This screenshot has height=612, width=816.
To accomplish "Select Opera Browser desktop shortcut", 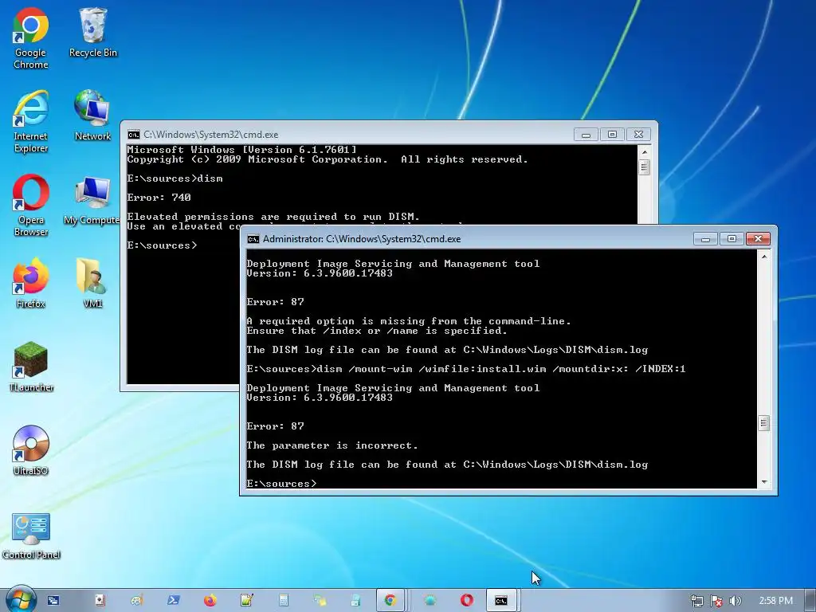I will point(31,206).
